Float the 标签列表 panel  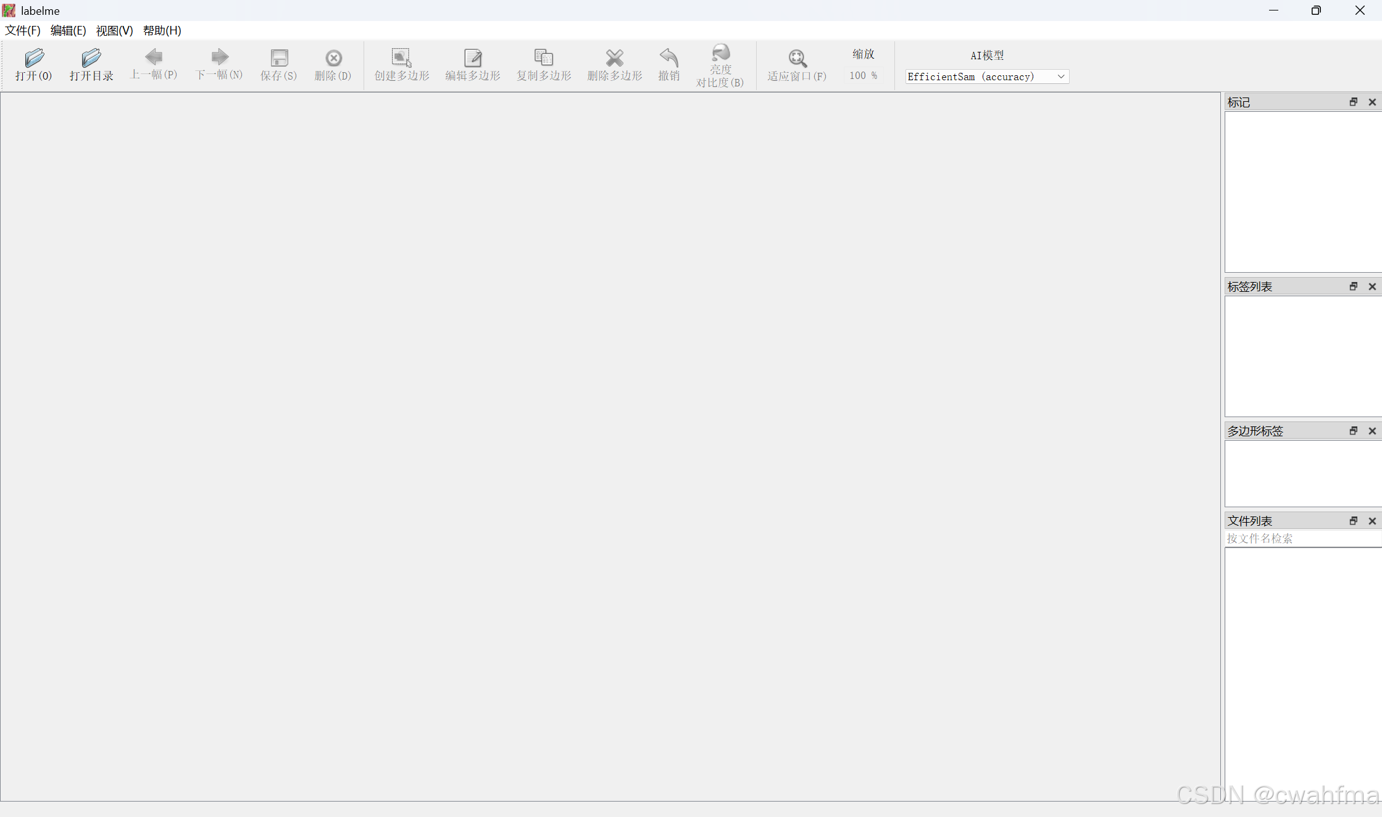click(1353, 286)
